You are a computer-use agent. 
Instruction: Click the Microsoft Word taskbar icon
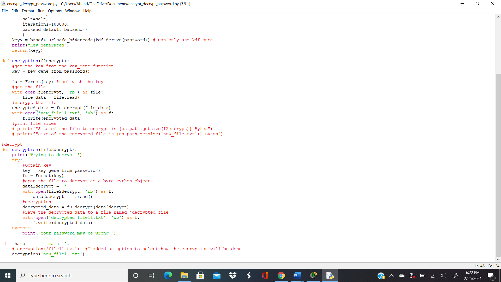coord(297,275)
